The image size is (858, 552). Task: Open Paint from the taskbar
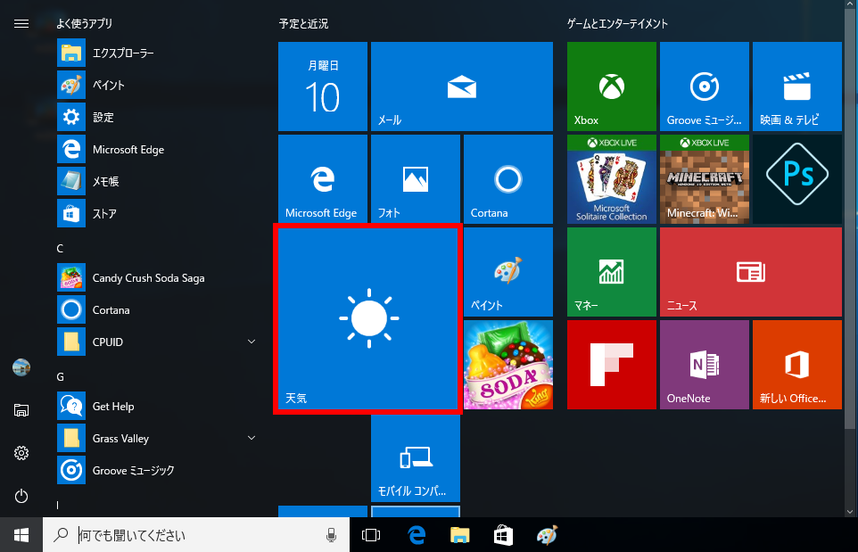pos(547,535)
